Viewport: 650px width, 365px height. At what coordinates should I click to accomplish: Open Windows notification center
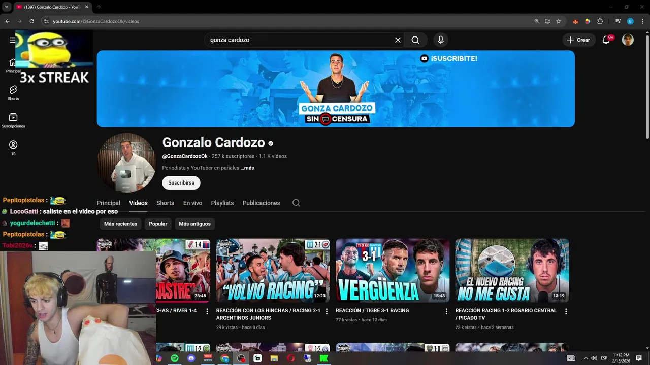click(639, 358)
